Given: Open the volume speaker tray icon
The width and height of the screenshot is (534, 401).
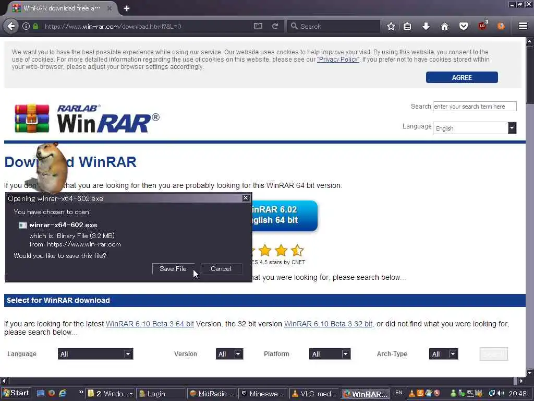Looking at the screenshot, I should click(501, 394).
